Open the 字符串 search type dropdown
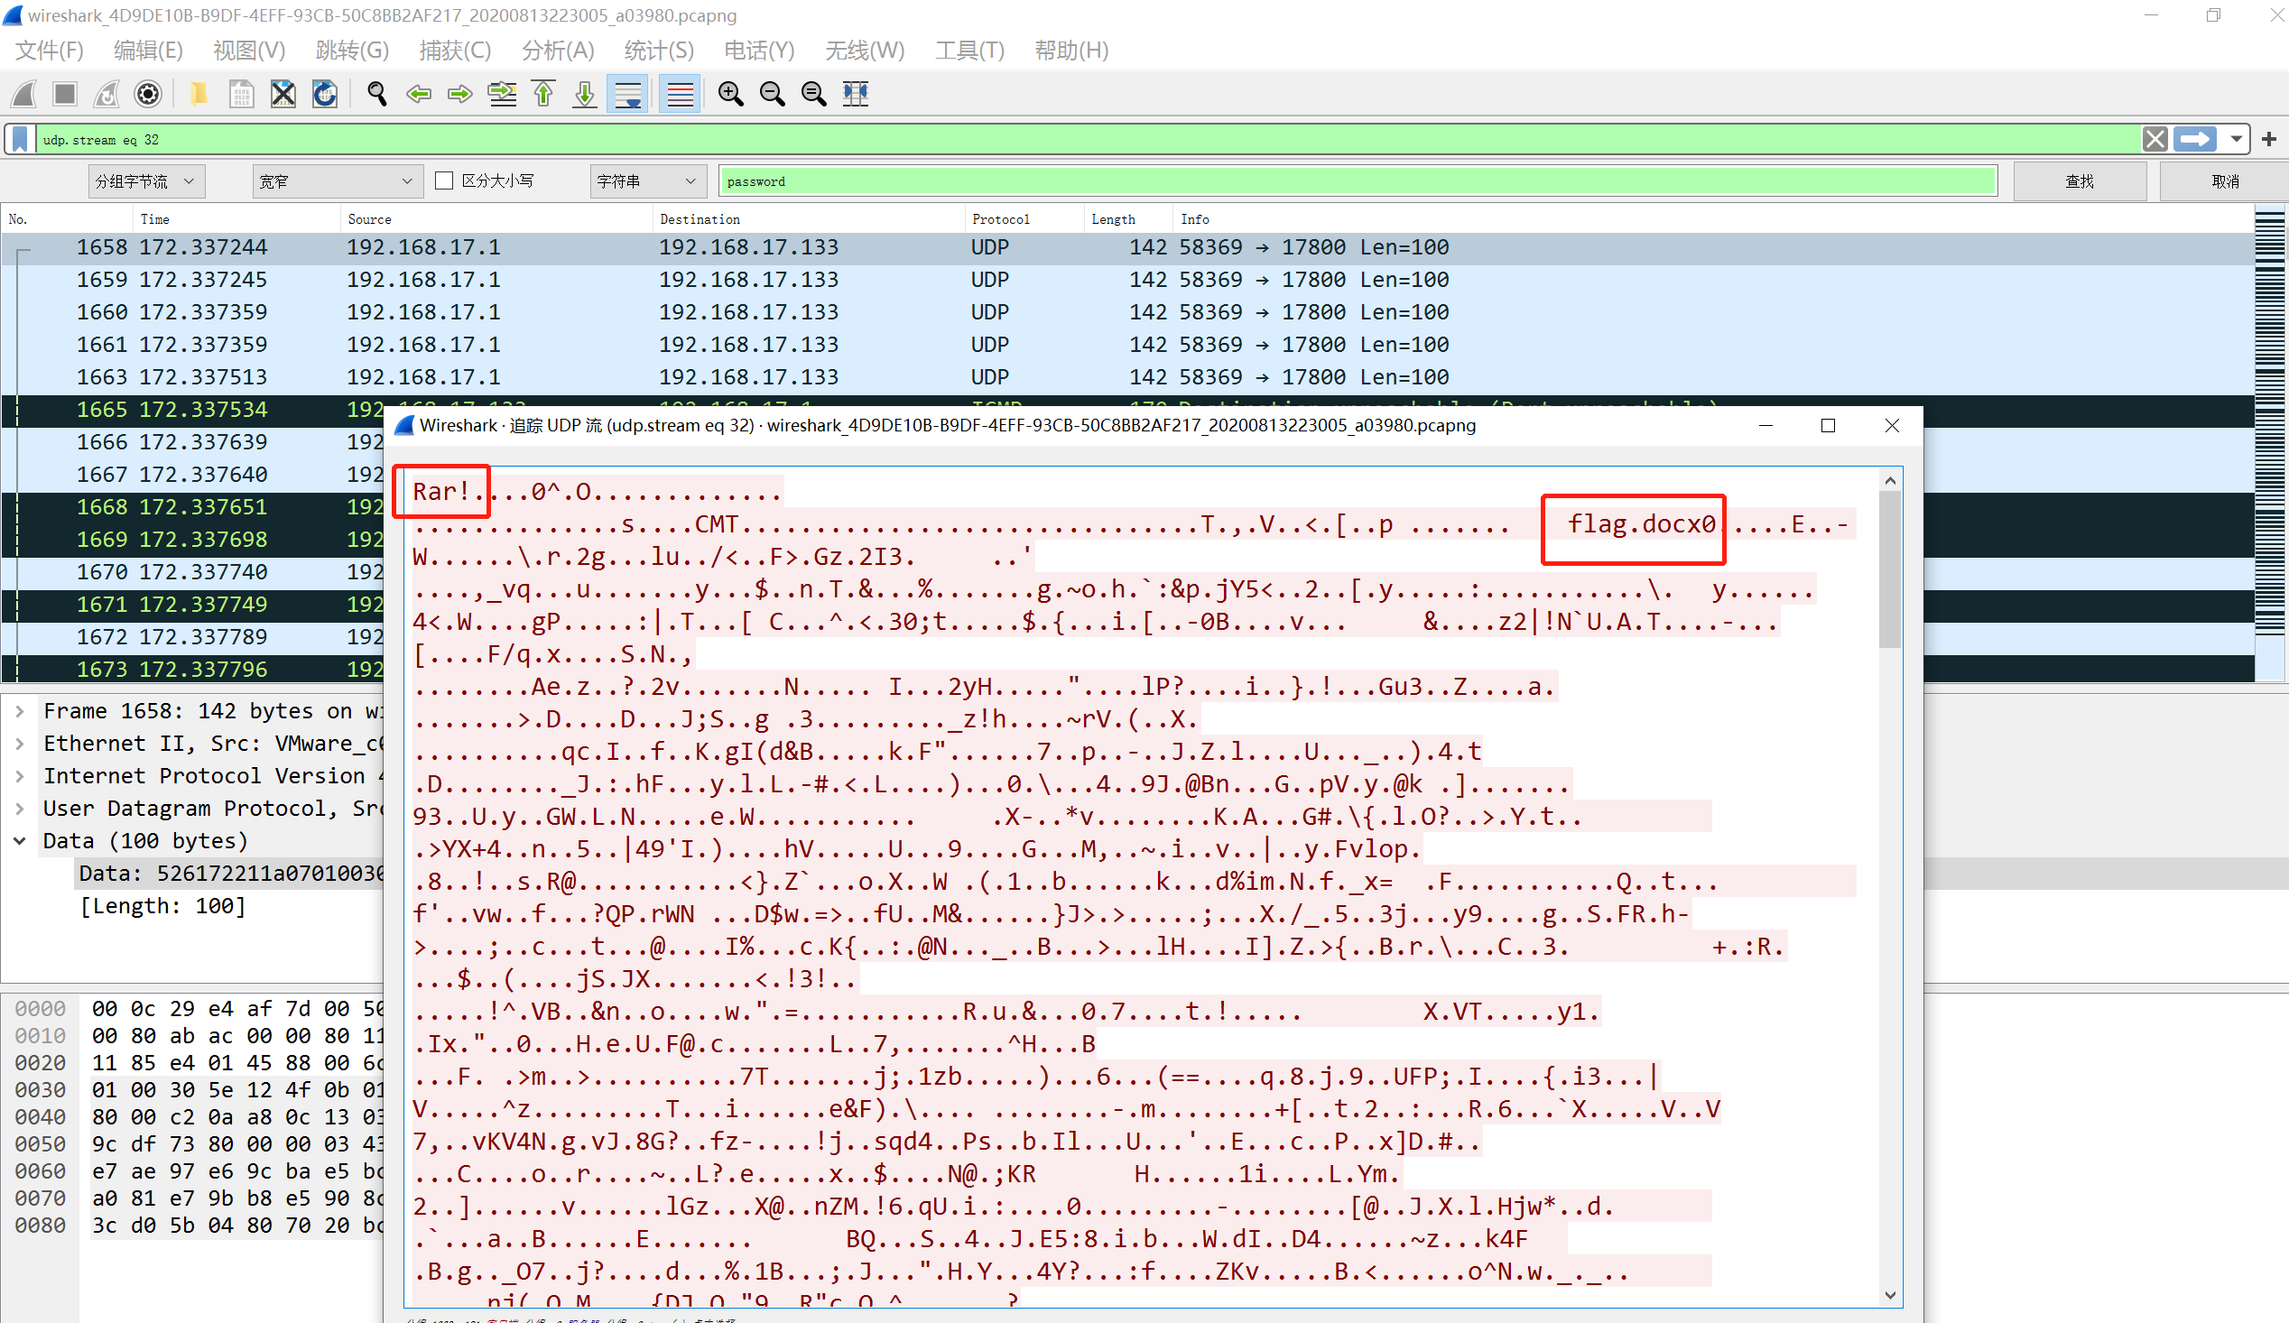 (647, 180)
